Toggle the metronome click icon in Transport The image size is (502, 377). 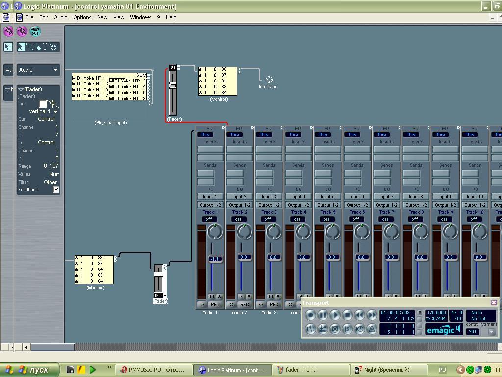click(372, 329)
